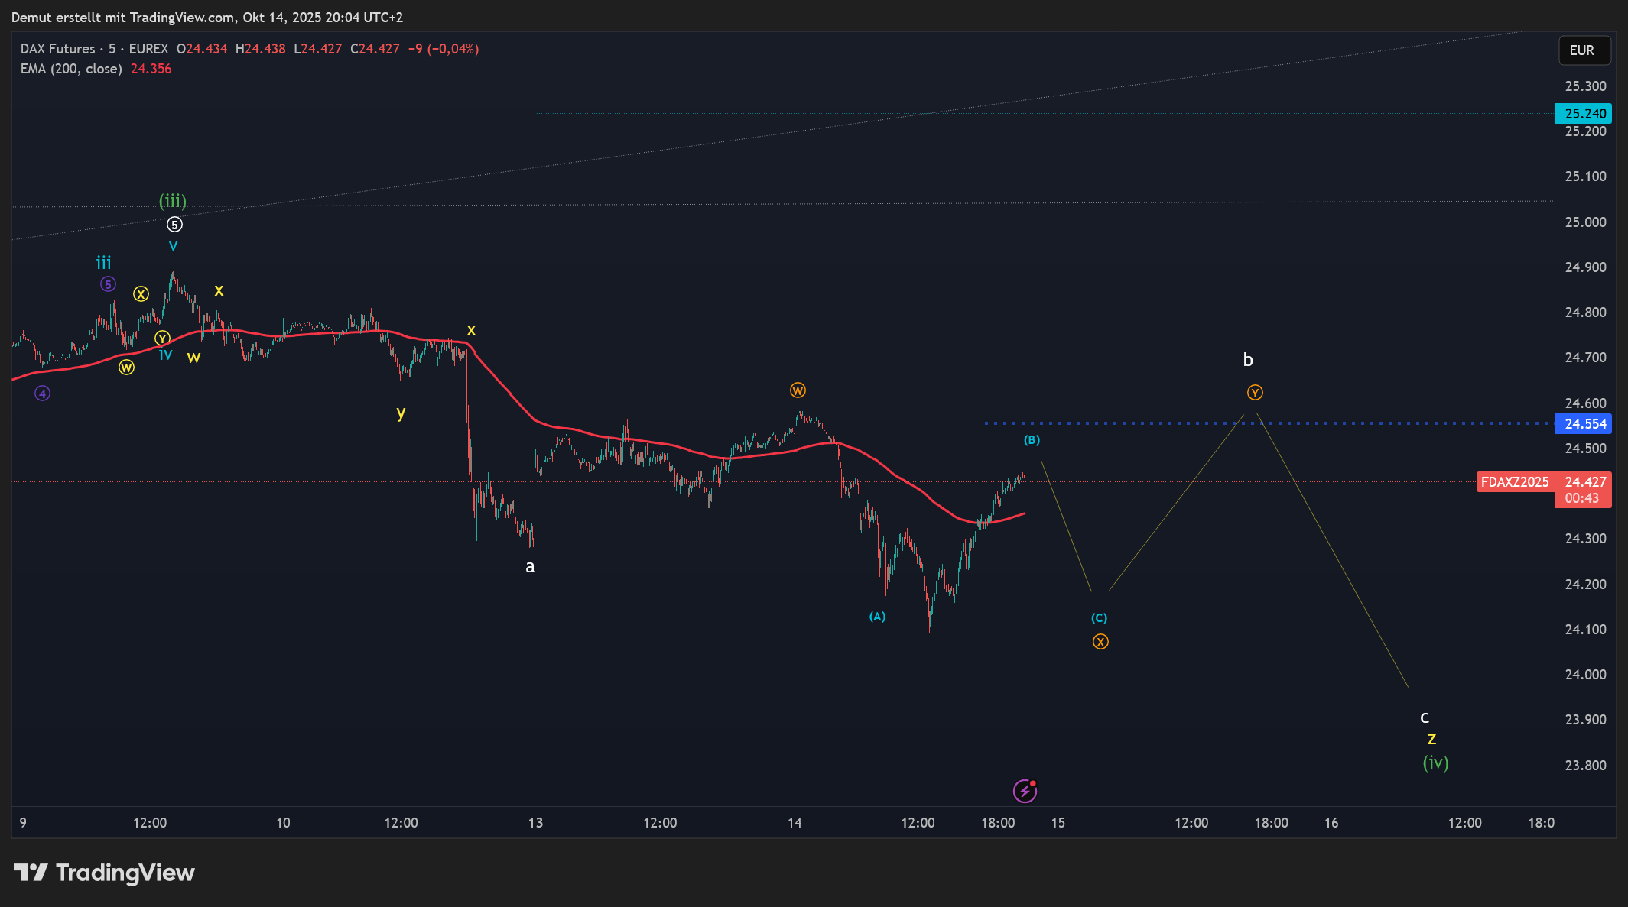Select the orange circled X label under (C)
This screenshot has height=907, width=1628.
(1100, 642)
